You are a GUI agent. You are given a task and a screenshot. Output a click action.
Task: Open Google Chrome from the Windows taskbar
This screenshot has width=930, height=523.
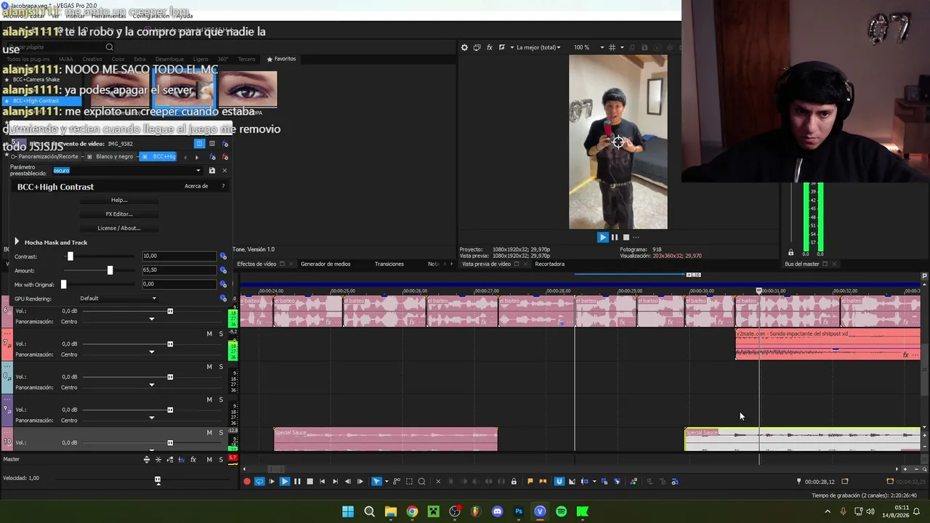(412, 511)
